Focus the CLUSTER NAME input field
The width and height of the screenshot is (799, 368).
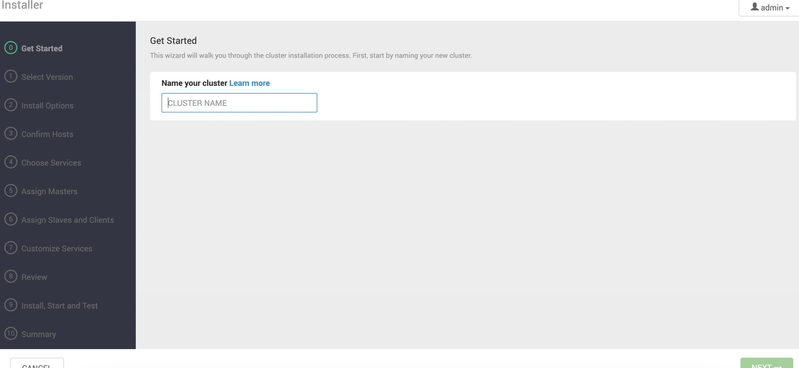point(239,103)
